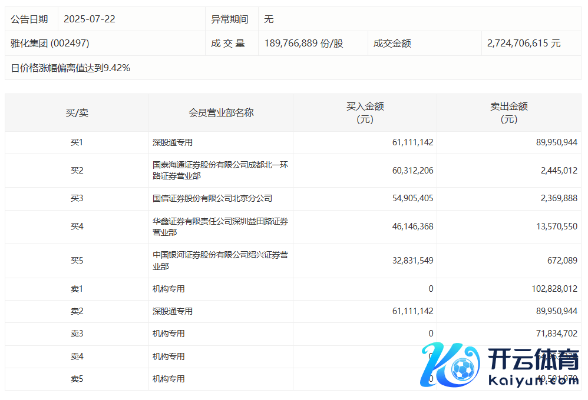The height and width of the screenshot is (400, 588).
Task: Click the 买入金额 (元) column header
Action: click(365, 112)
